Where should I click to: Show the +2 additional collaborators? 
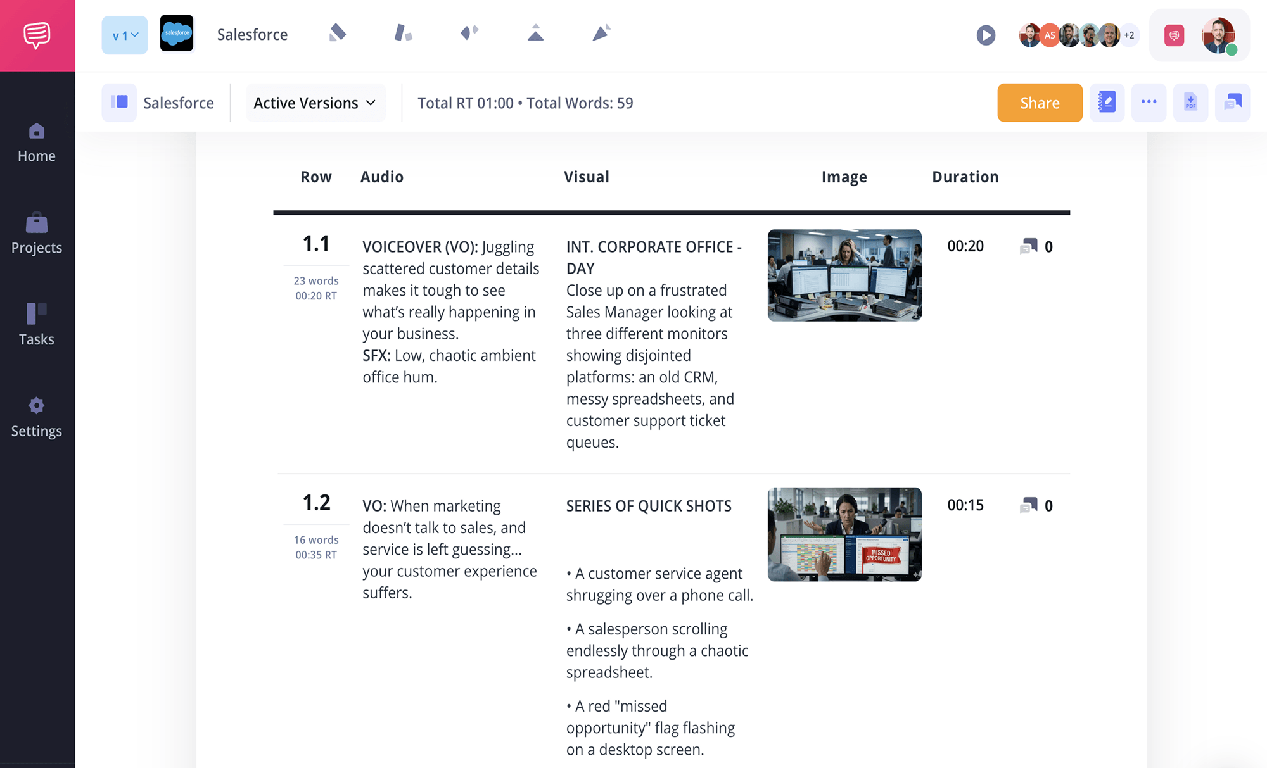tap(1129, 35)
